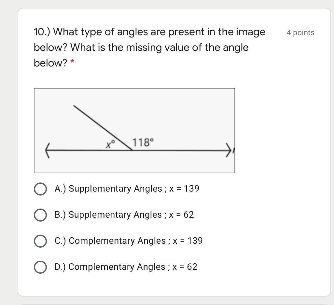Viewport: 334px width, 305px height.
Task: Click the '4 points' label
Action: click(x=300, y=33)
